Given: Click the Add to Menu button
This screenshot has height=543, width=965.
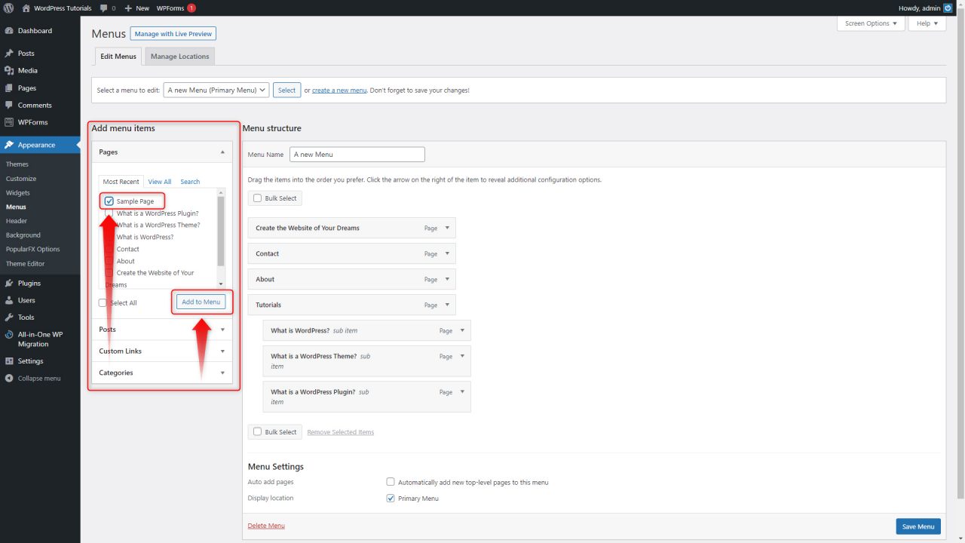Looking at the screenshot, I should [x=201, y=301].
